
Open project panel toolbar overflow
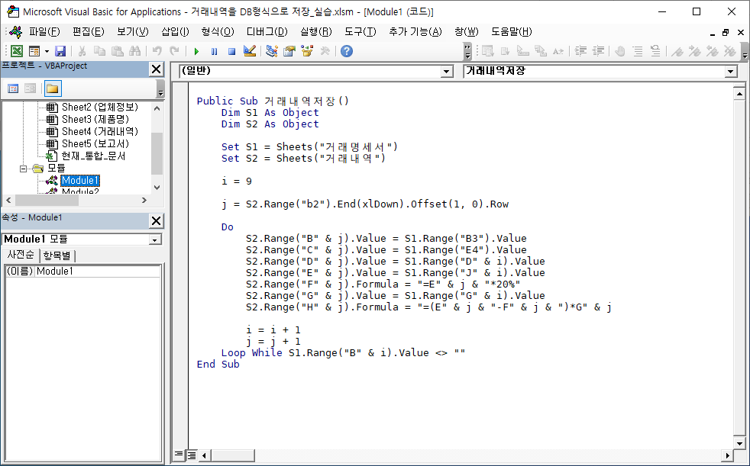pos(160,88)
